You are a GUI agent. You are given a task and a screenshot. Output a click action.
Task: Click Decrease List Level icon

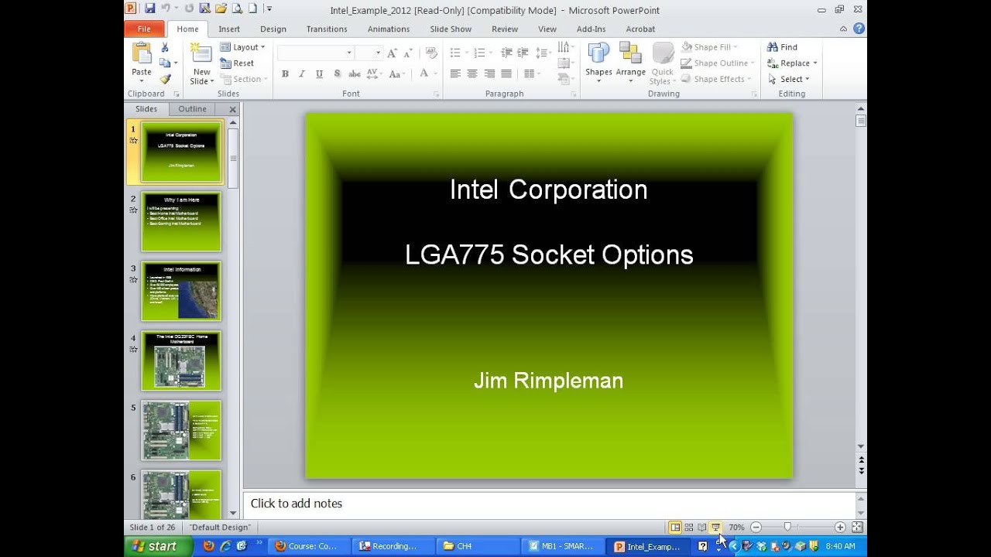tap(506, 53)
